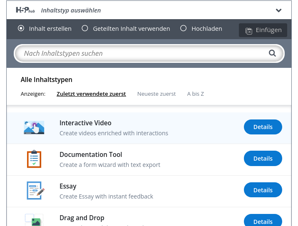Click the Documentation Tool clipboard icon
Screen dimensions: 298x226
click(34, 159)
